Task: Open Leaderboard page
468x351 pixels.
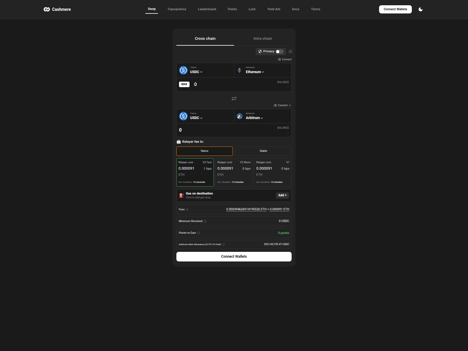Action: (x=207, y=9)
